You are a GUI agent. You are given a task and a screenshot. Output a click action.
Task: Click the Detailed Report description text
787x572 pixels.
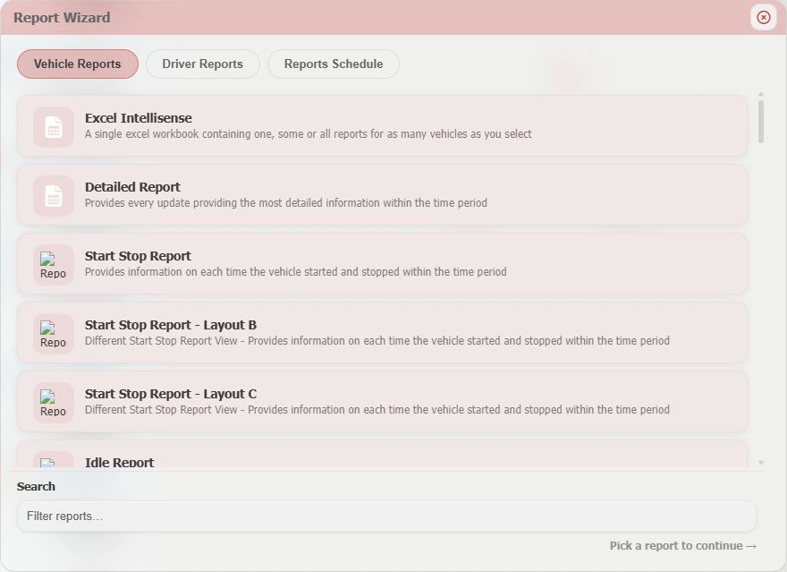[286, 203]
